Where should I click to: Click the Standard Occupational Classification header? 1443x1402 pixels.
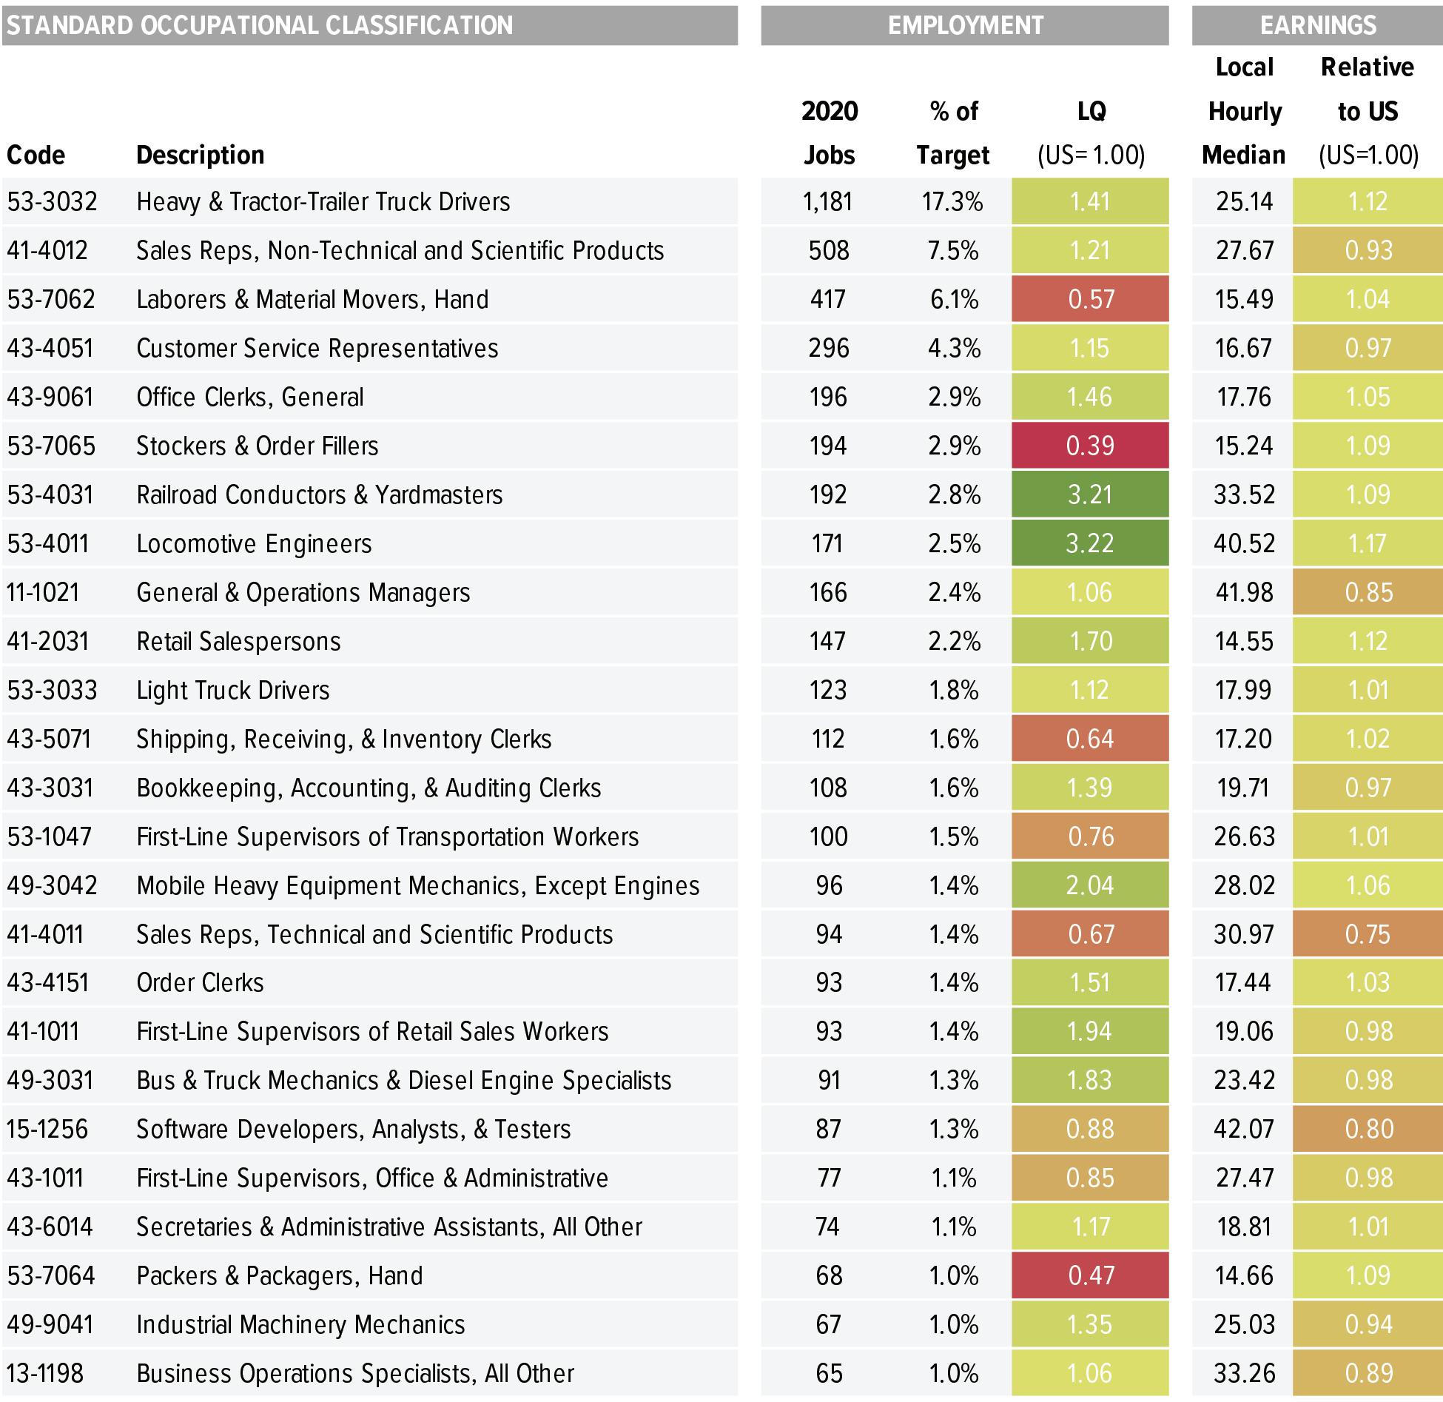[259, 25]
